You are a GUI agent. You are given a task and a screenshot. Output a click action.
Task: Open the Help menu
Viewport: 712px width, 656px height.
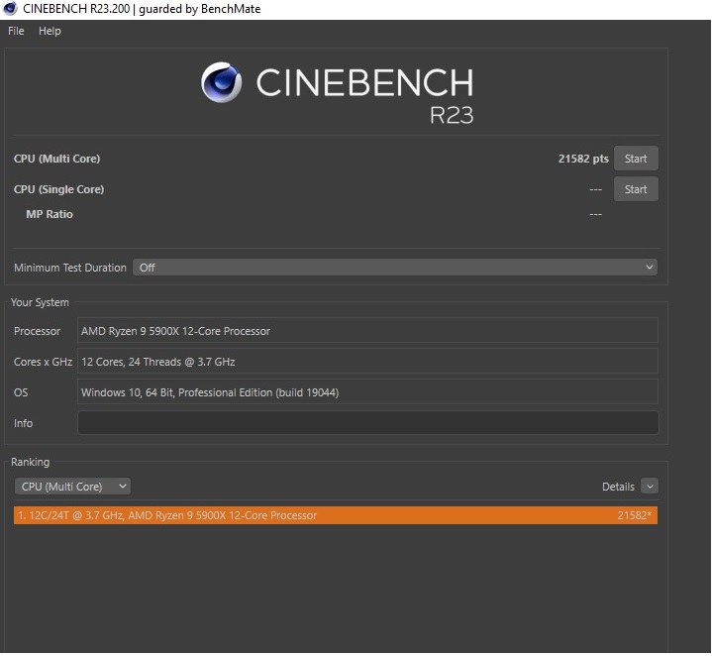pyautogui.click(x=50, y=31)
